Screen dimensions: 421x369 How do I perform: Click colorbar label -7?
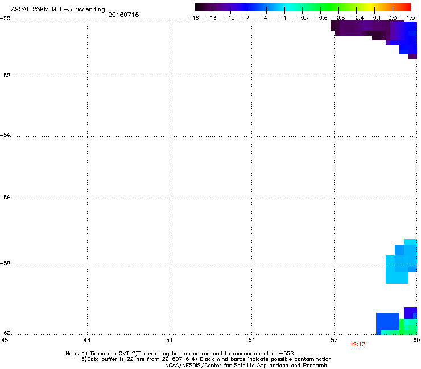pyautogui.click(x=246, y=18)
